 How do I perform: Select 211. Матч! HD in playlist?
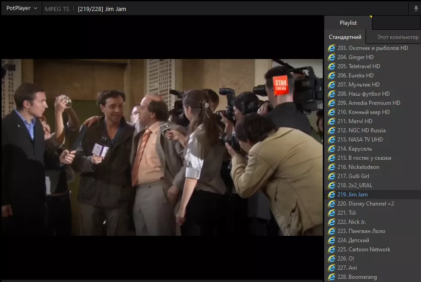click(373, 121)
